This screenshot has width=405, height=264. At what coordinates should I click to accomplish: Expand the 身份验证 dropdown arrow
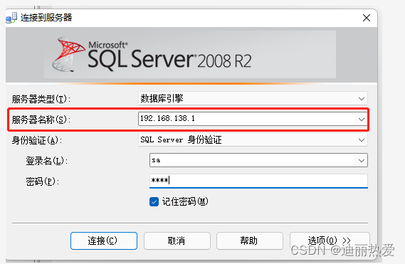pyautogui.click(x=362, y=140)
